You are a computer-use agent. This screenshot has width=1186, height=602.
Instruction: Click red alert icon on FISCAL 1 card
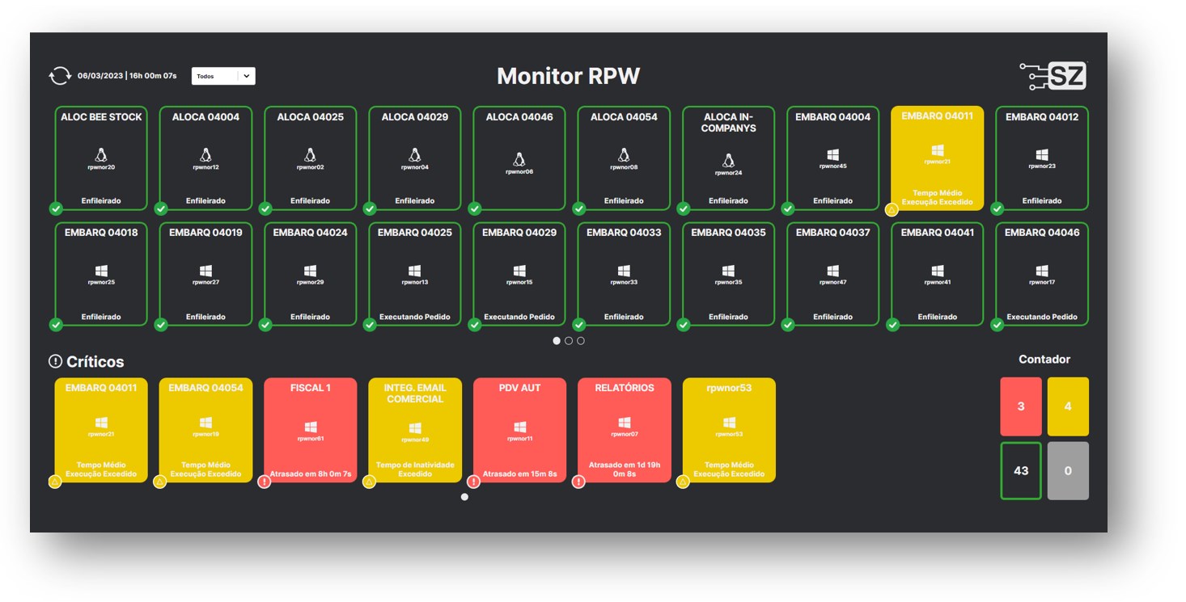[x=265, y=482]
